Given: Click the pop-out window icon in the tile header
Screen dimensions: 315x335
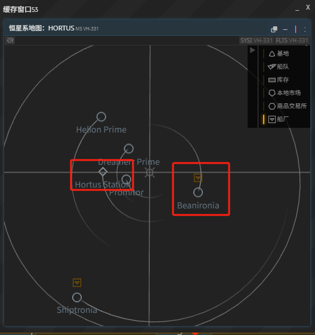Looking at the screenshot, I should point(274,29).
